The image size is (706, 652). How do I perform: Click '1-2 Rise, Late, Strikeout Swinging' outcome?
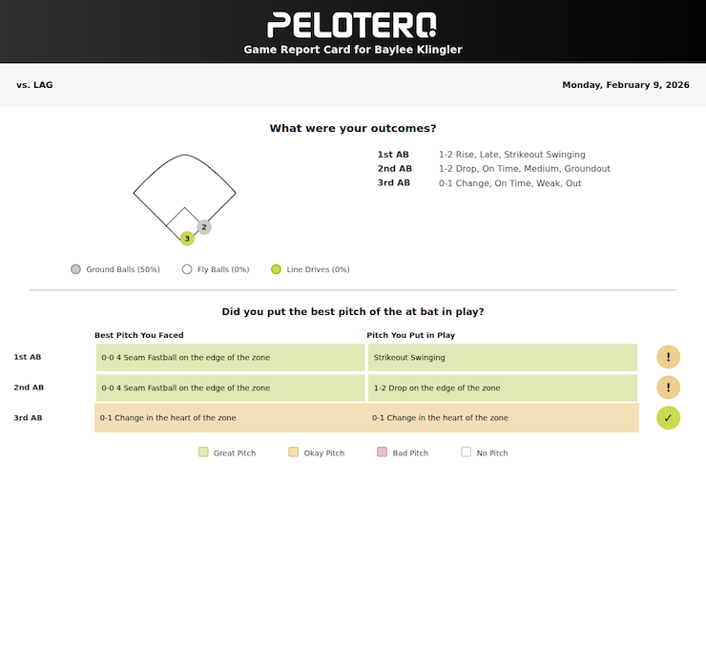512,155
